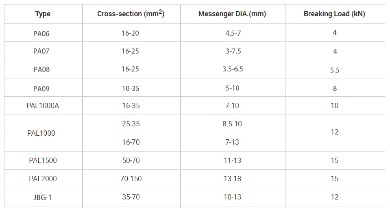Screen dimensions: 390x208
Task: Click the 11-13 messenger diameter value
Action: (233, 160)
